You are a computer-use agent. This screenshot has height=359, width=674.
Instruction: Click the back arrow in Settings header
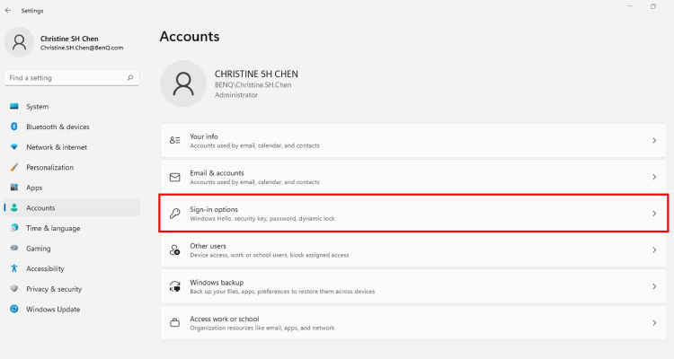(8, 10)
